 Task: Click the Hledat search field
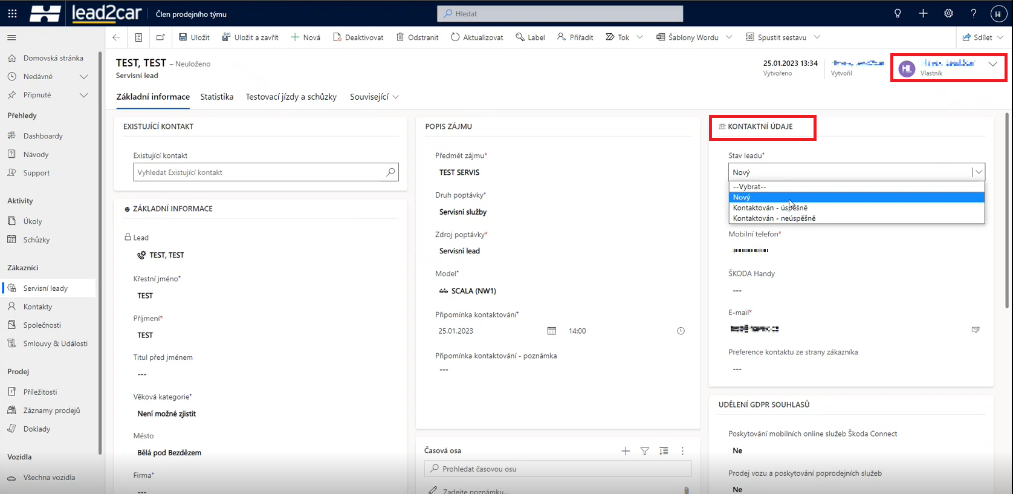pos(560,13)
